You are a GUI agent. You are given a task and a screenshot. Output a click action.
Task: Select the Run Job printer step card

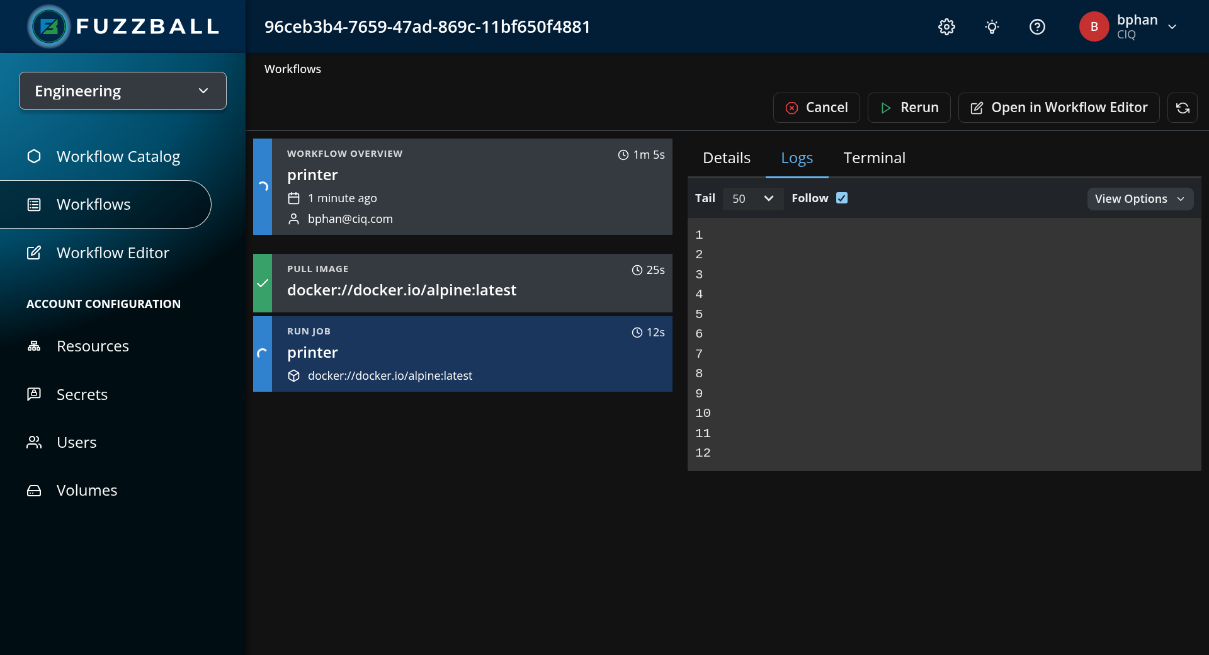click(x=462, y=354)
